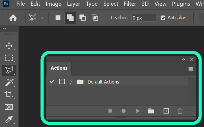Select the Magic Wand tool
The image size is (204, 127).
coord(9,83)
